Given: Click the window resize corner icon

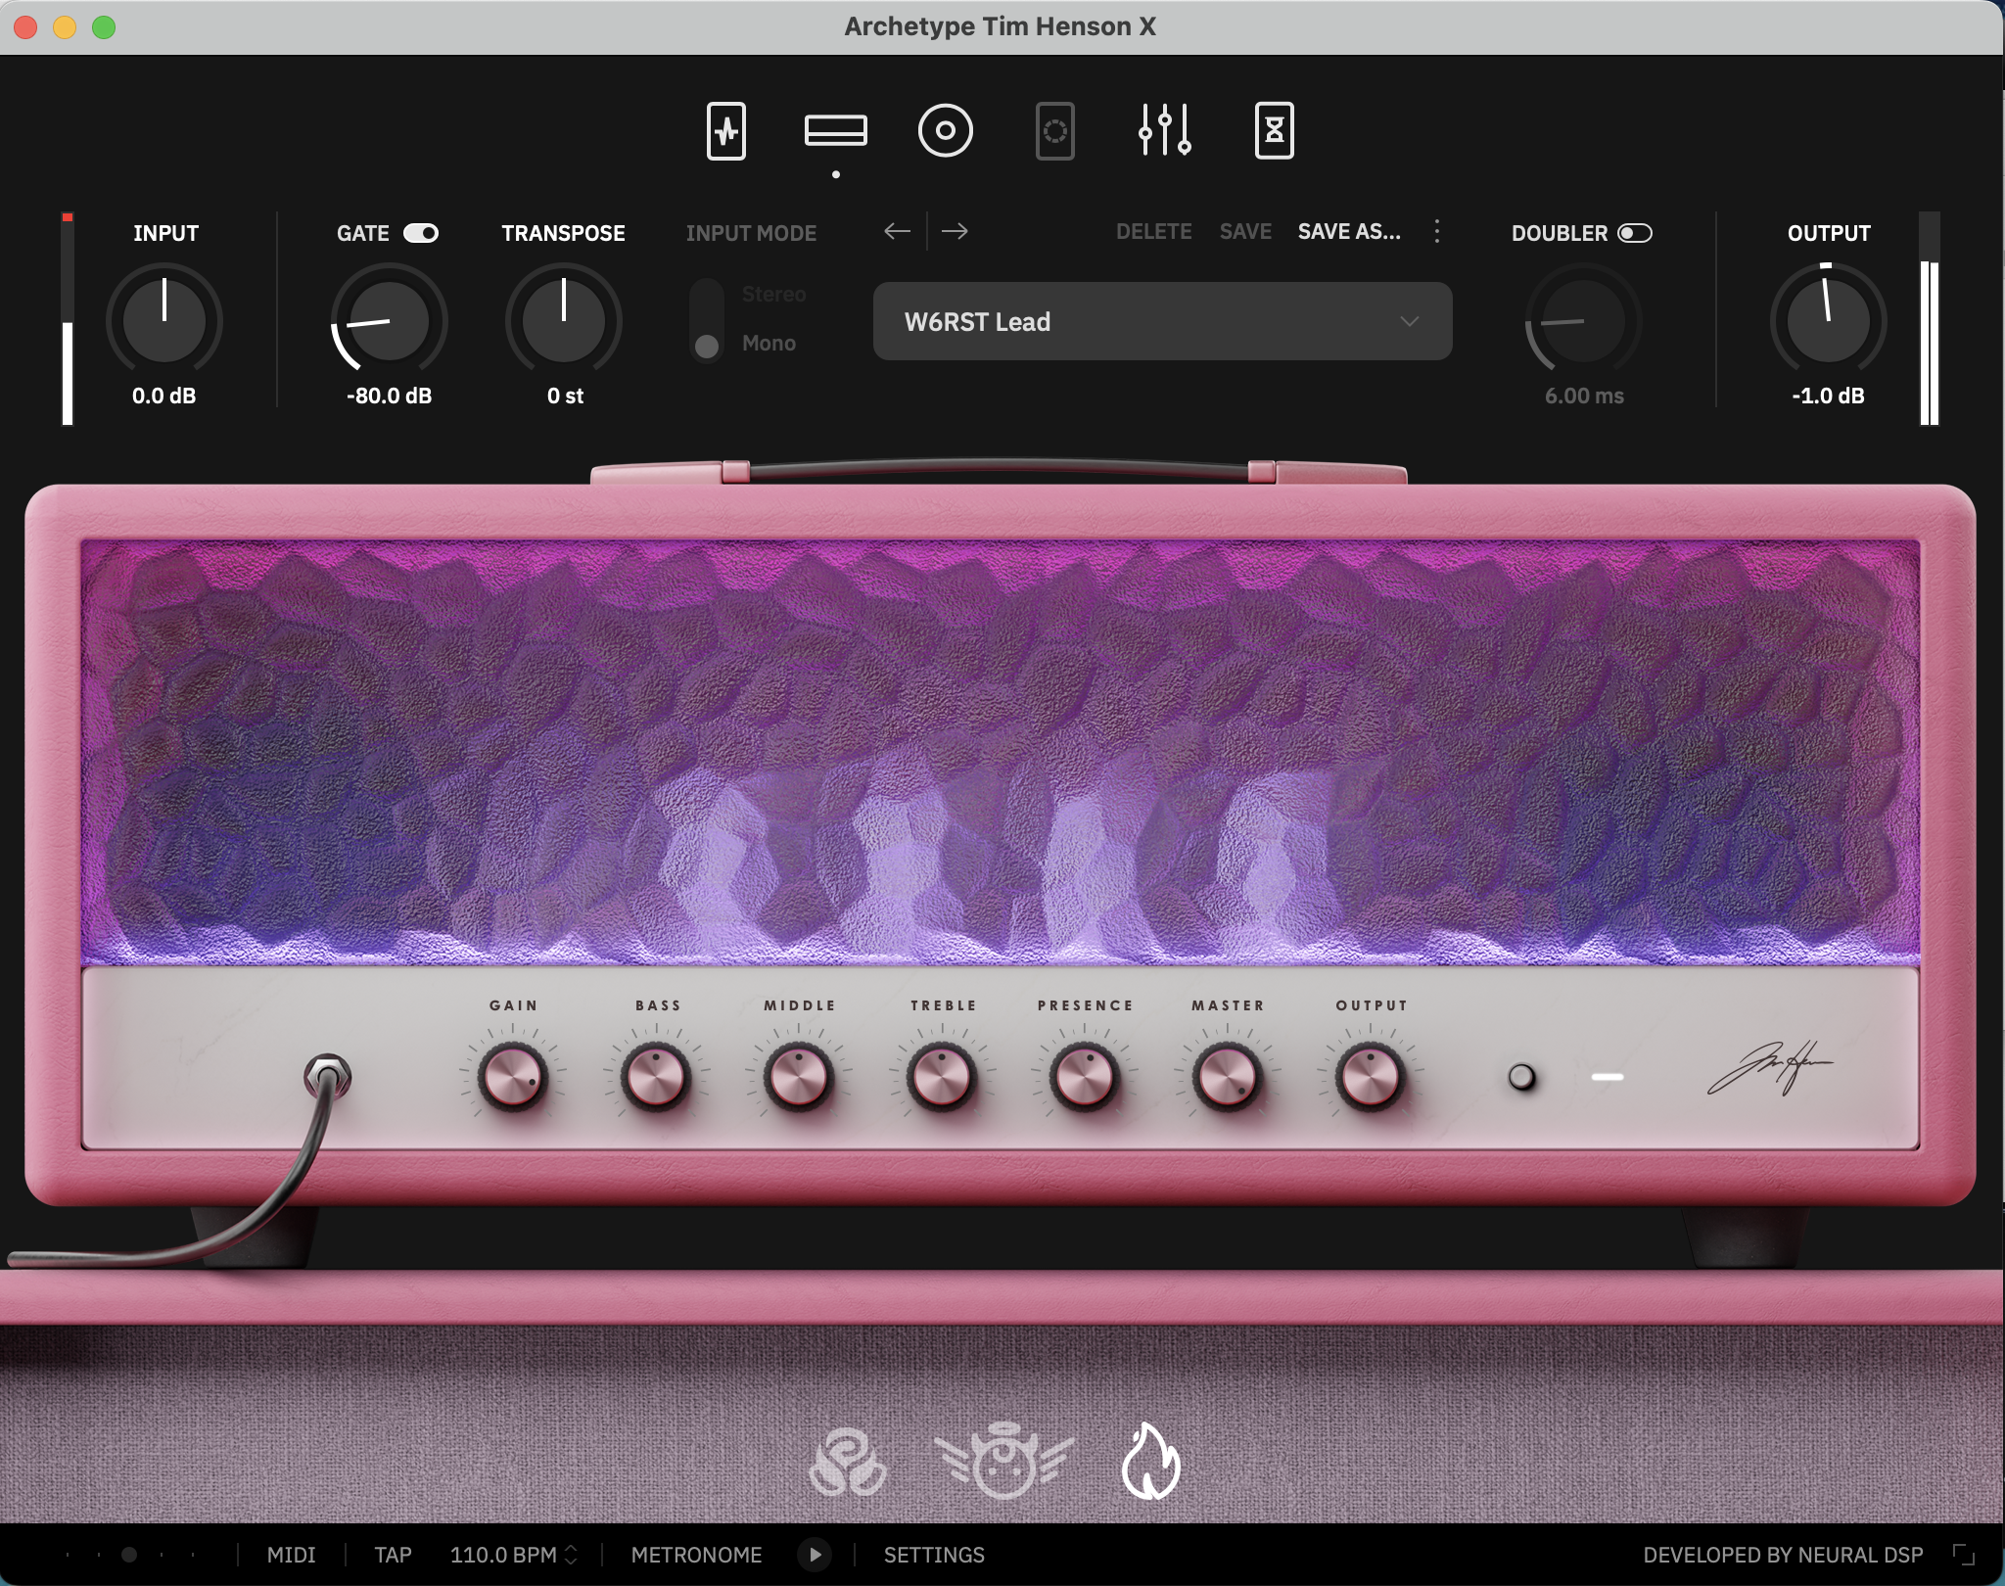Looking at the screenshot, I should 1963,1555.
